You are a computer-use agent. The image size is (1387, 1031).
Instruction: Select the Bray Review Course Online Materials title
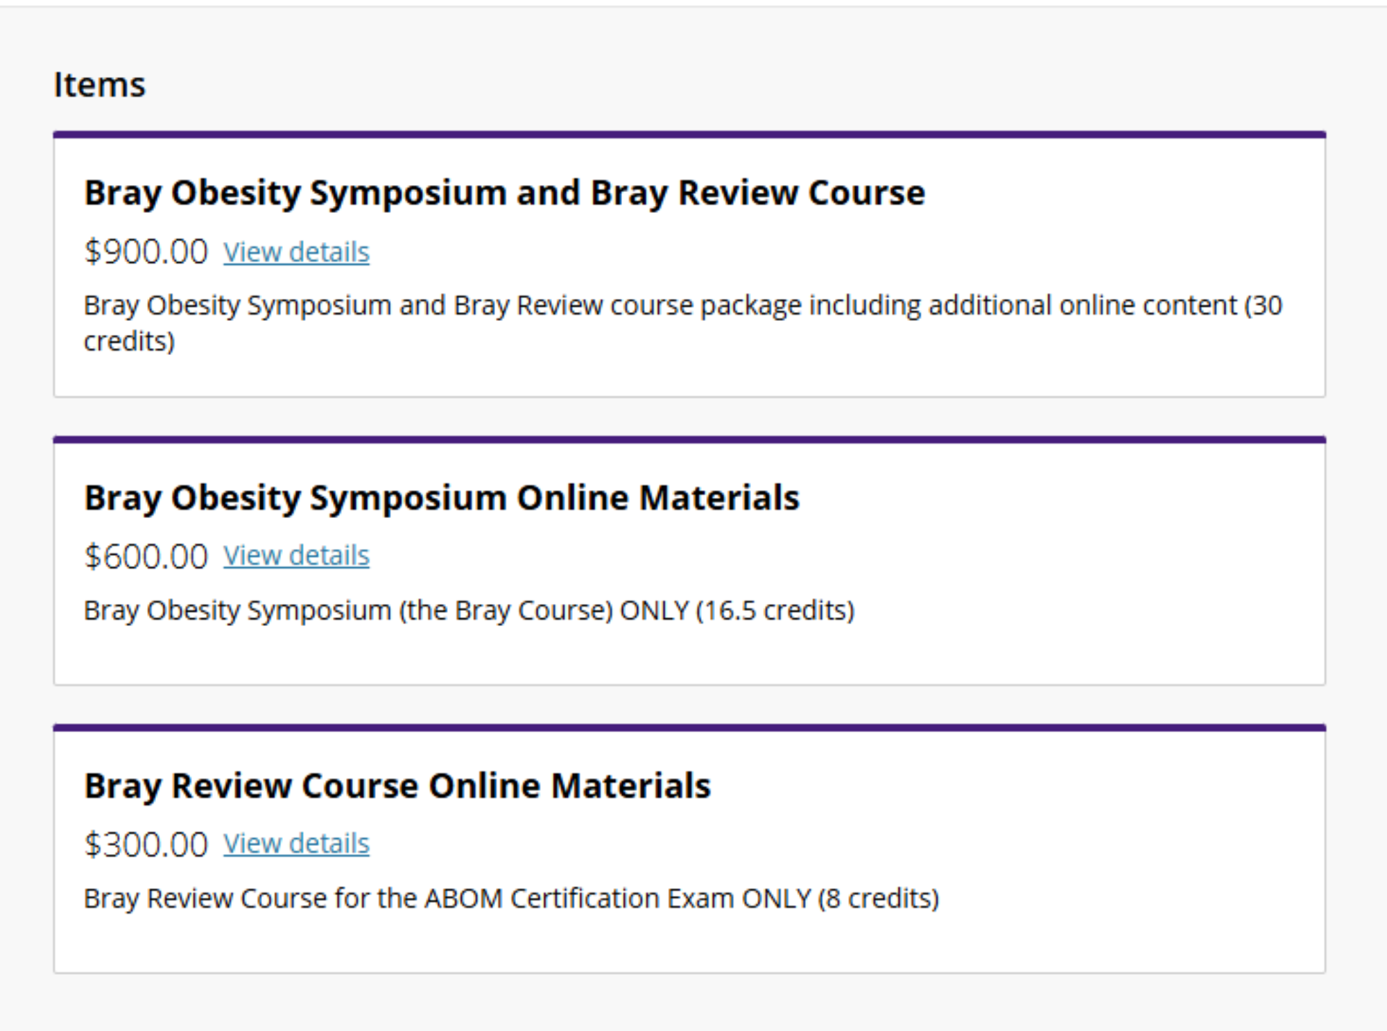(x=397, y=786)
